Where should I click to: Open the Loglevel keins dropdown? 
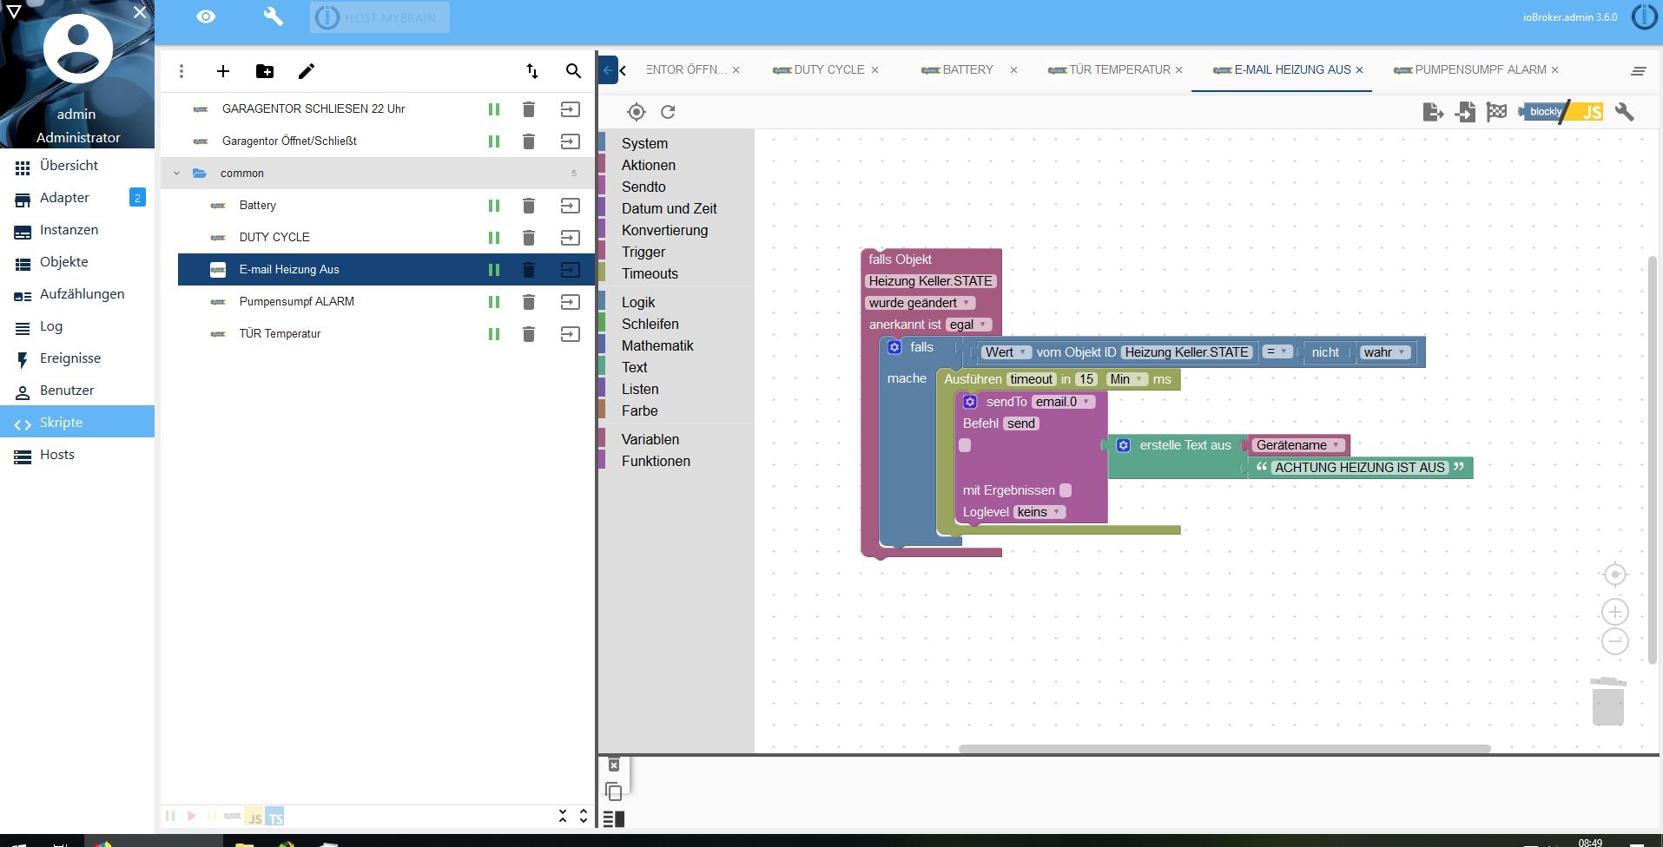(x=1039, y=512)
